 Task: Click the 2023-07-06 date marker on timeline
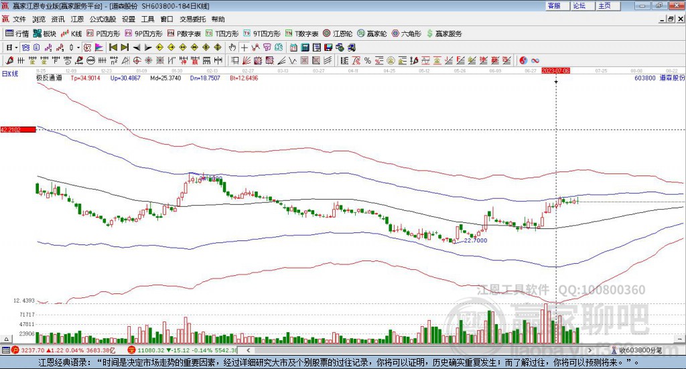point(555,70)
